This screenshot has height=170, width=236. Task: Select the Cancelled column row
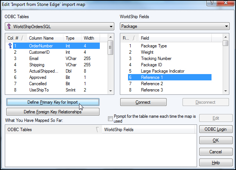coord(56,84)
